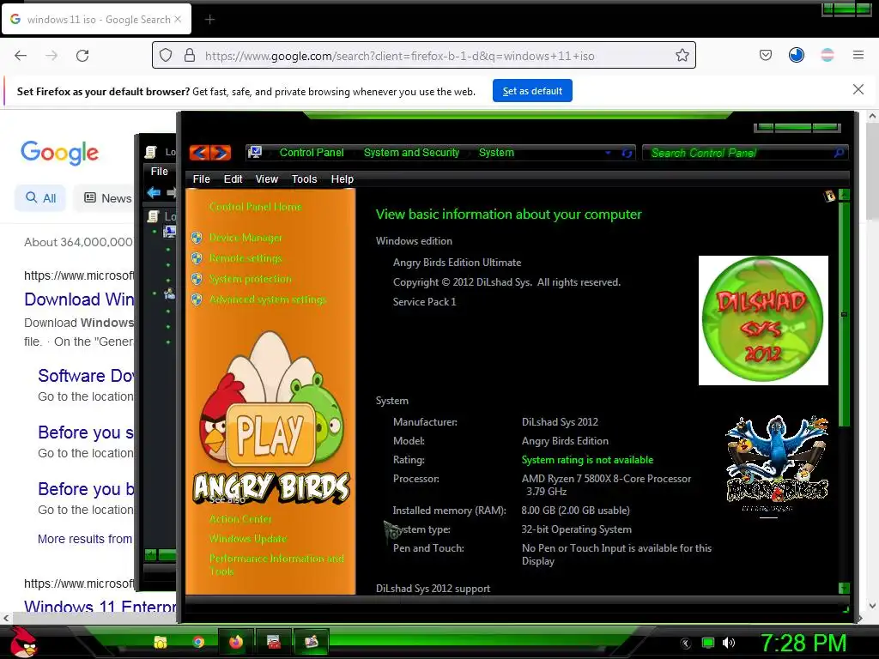
Task: Open More results from link
Action: (x=85, y=539)
